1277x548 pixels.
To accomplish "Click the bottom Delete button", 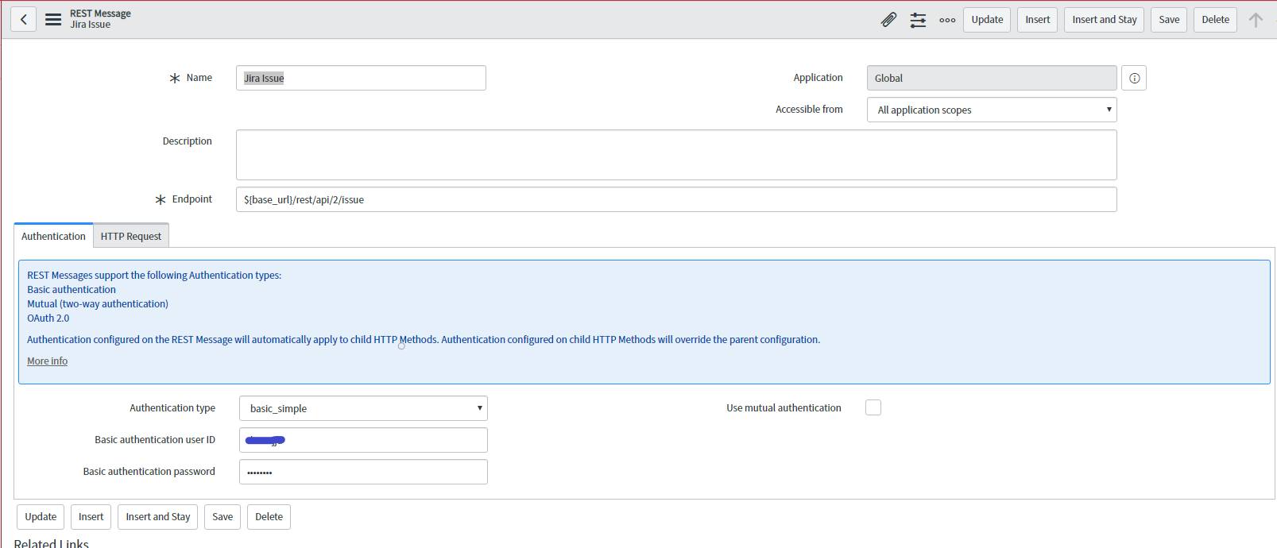I will pos(269,517).
